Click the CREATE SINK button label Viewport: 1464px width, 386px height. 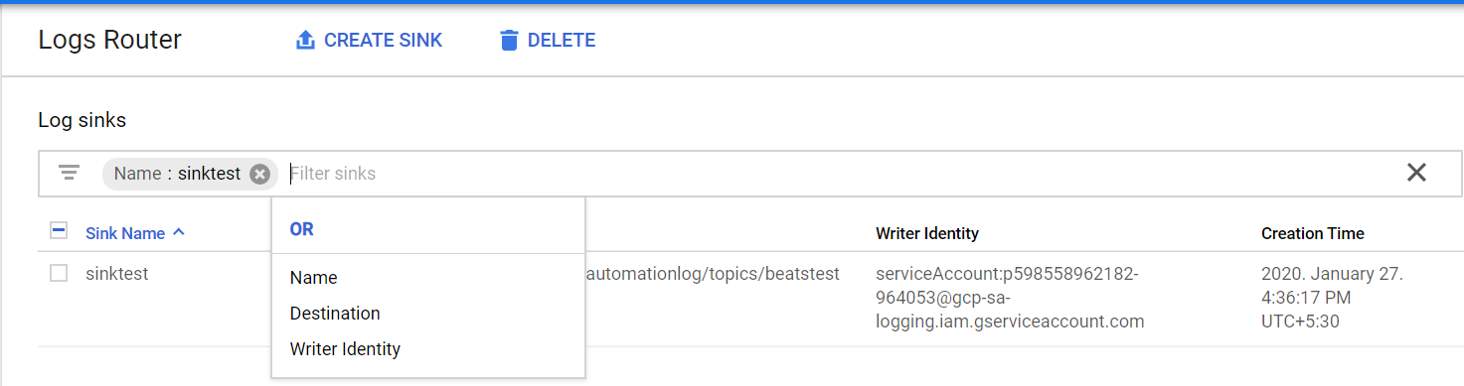(x=384, y=41)
